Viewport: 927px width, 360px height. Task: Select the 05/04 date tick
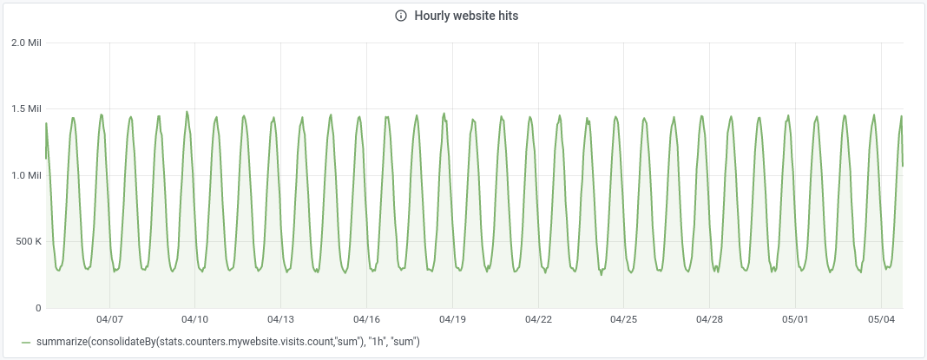(x=881, y=320)
